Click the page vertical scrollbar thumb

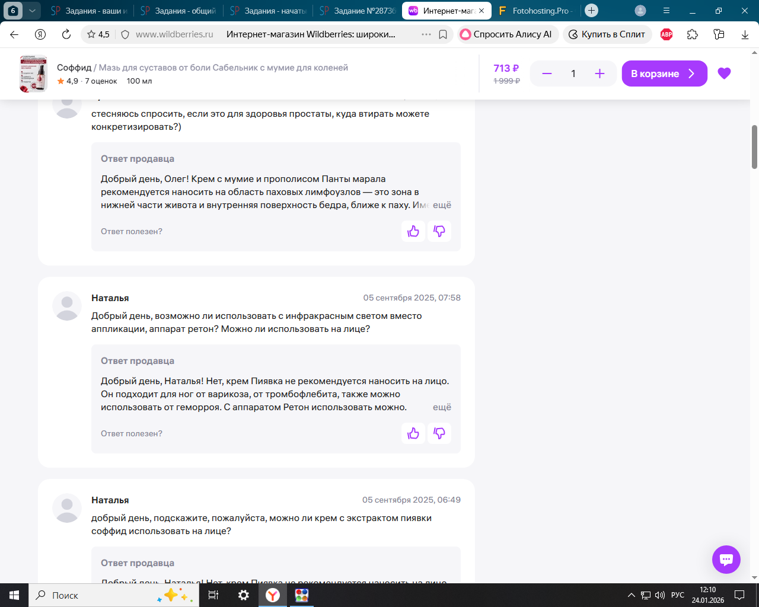754,147
